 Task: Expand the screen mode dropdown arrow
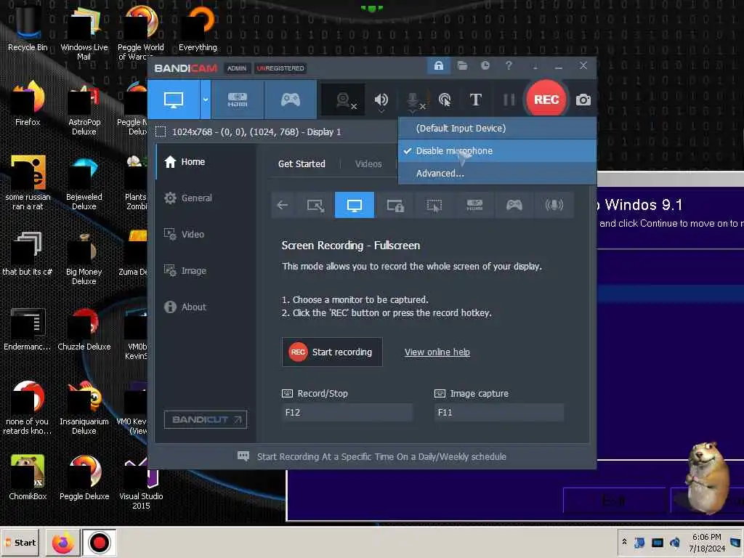tap(206, 100)
